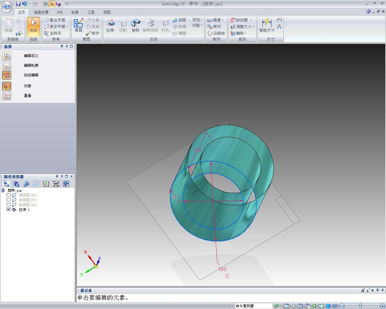Toggle the pin on the 选择 panel
This screenshot has height=309, width=386.
(66, 46)
